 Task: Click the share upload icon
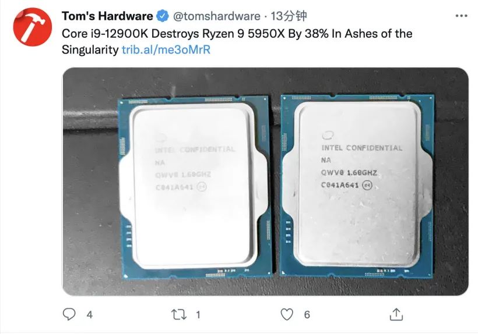(396, 315)
